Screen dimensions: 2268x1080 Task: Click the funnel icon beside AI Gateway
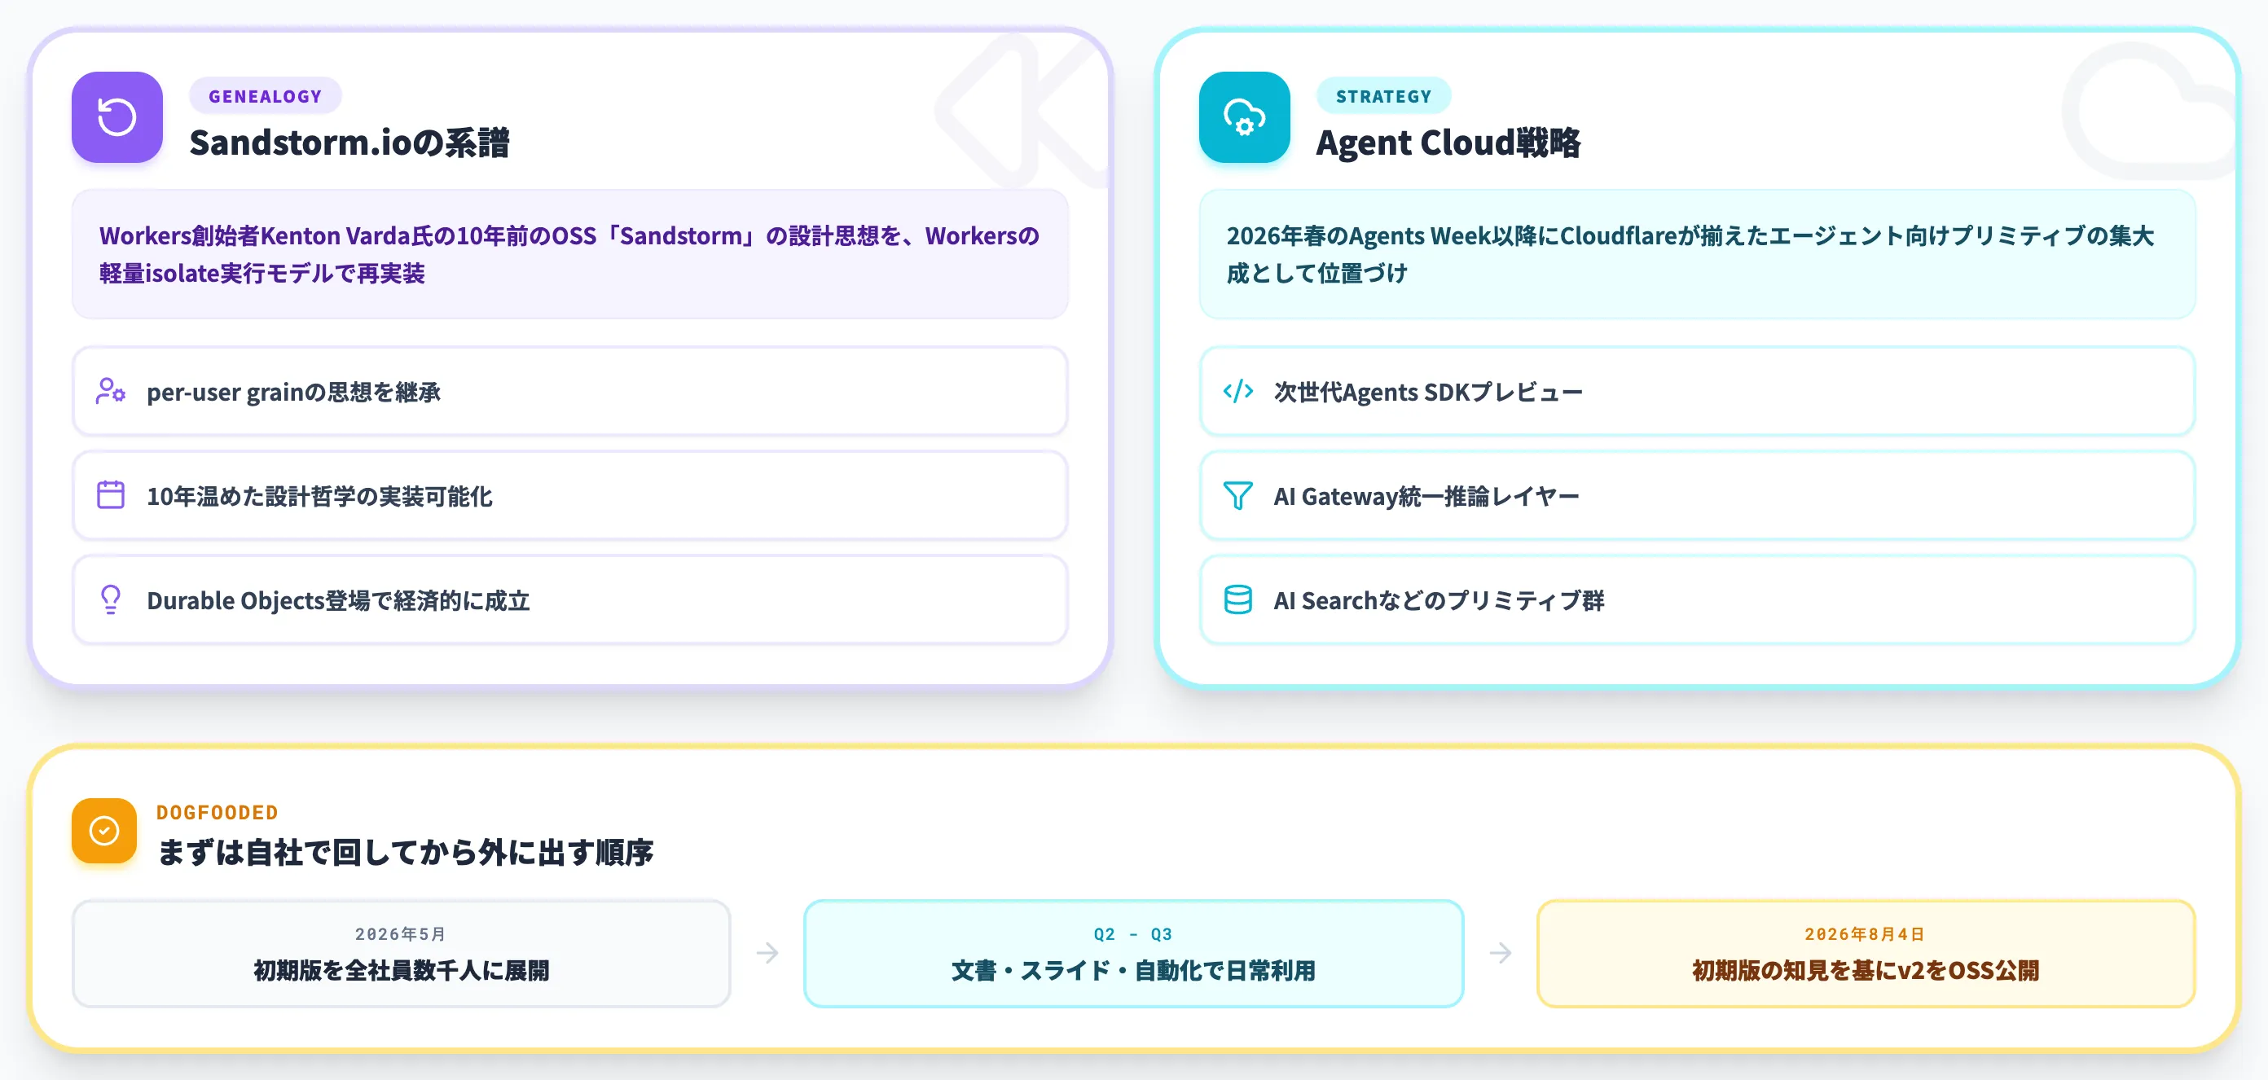1238,494
